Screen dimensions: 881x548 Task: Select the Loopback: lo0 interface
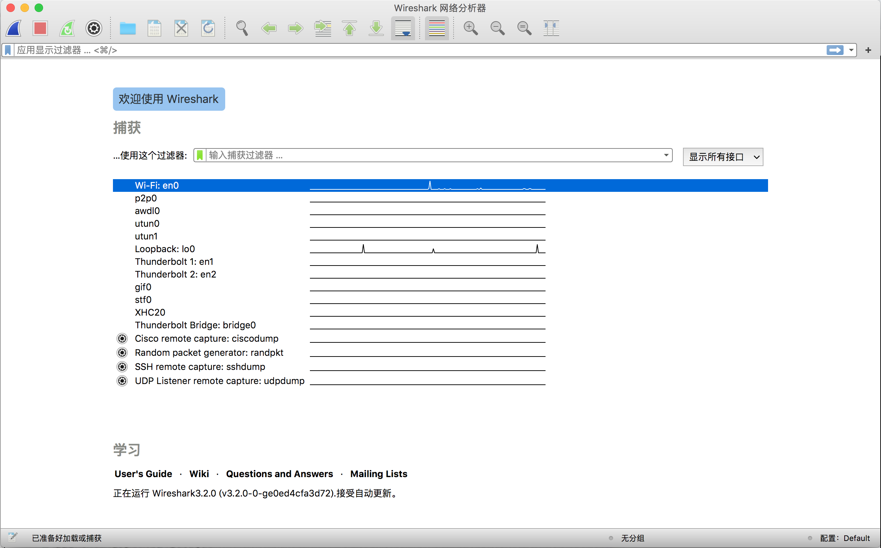coord(165,249)
